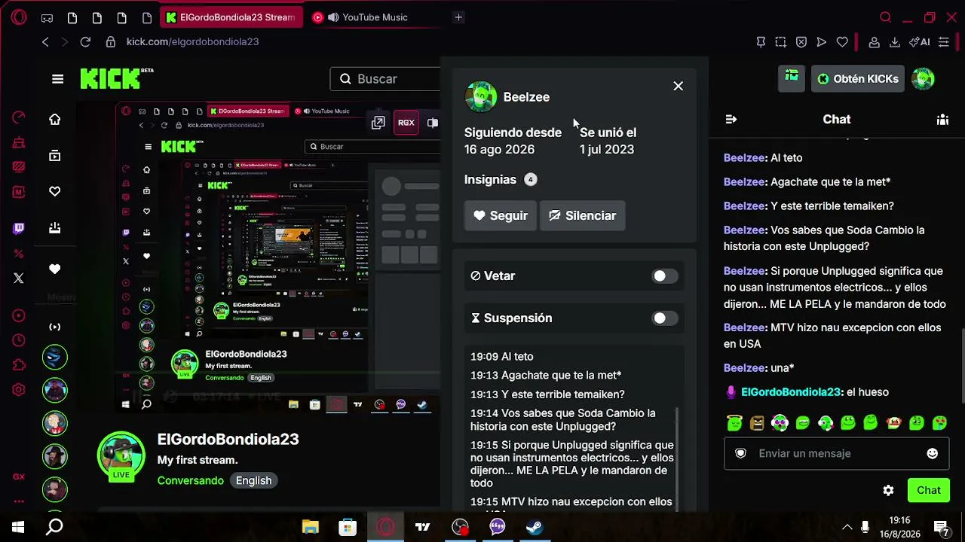Open chat settings gear
The image size is (965, 542).
tap(888, 490)
